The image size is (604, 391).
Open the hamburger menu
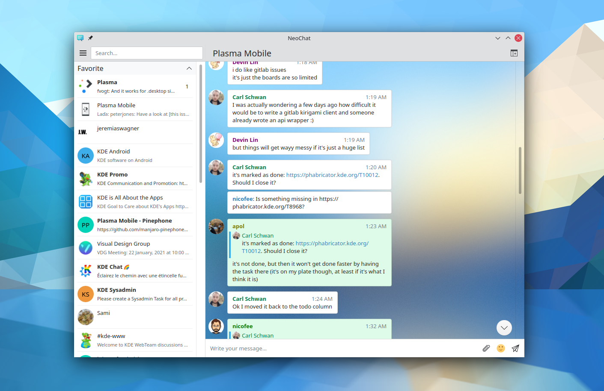click(x=83, y=53)
